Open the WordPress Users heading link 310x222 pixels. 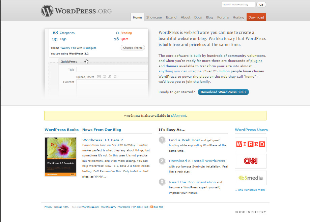pos(251,129)
